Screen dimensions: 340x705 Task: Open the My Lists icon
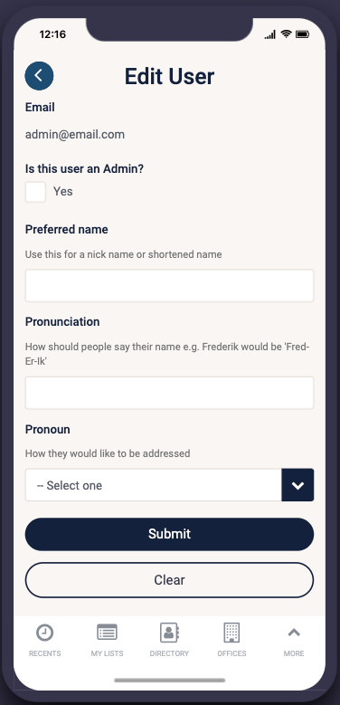click(107, 633)
